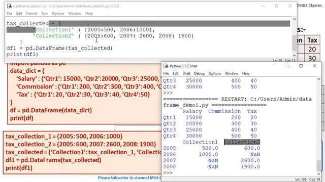This screenshot has height=182, width=325.
Task: Click the editor vertical scrollbar thumb
Action: [x=295, y=43]
